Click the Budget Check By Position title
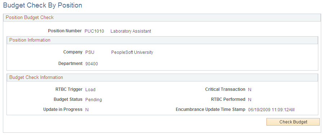This screenshot has width=323, height=136. [42, 5]
